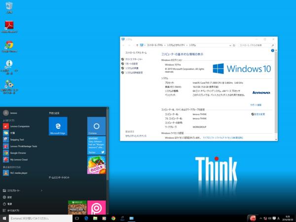
Task: Open Lenovo ThinkVantage Tools in Start menu
Action: click(x=20, y=146)
